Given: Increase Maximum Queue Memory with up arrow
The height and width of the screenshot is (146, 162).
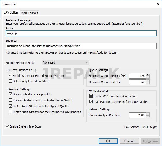Looking at the screenshot, I should tap(148, 75).
